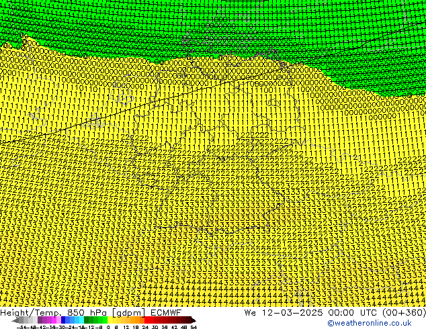Click the 'We 12-03-2025 00:00 UTC' timestamp
Image resolution: width=426 pixels, height=329 pixels.
tap(312, 313)
